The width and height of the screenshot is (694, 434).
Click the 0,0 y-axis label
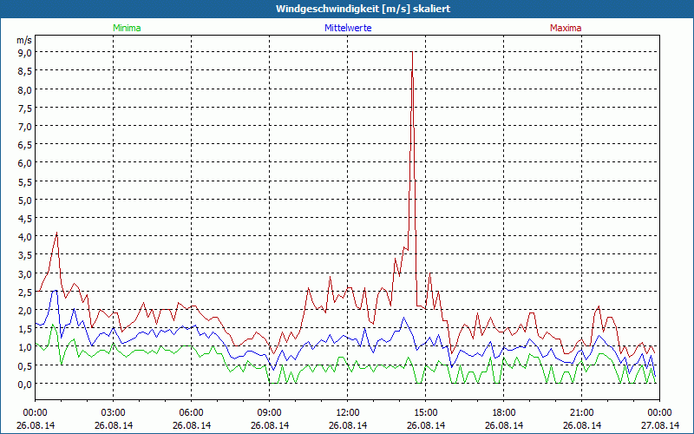tap(24, 385)
